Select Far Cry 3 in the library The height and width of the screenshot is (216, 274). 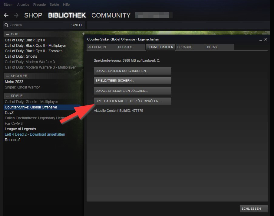click(14, 124)
